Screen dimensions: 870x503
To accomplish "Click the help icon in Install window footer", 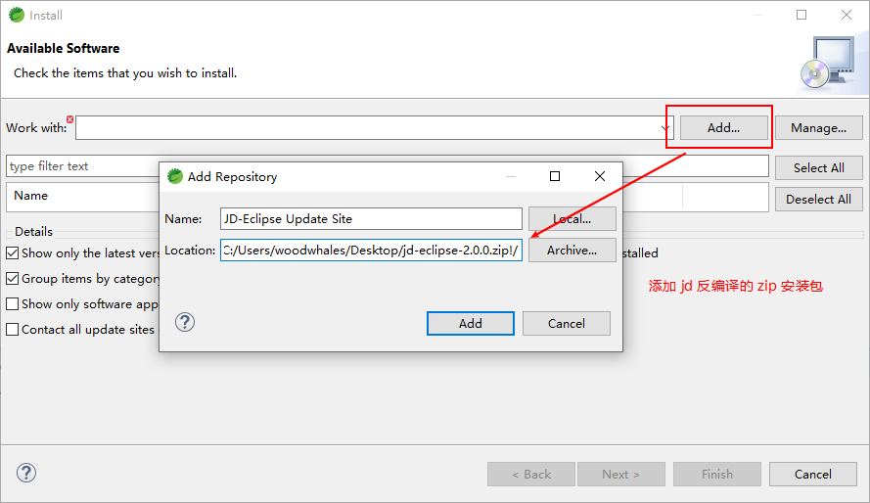I will point(26,473).
